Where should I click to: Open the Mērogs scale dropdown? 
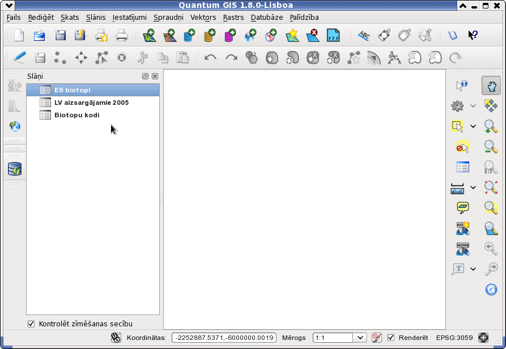(x=360, y=338)
